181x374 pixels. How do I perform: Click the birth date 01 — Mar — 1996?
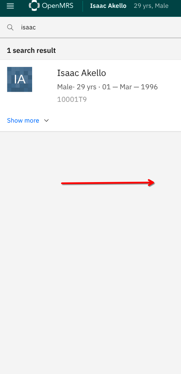point(130,87)
